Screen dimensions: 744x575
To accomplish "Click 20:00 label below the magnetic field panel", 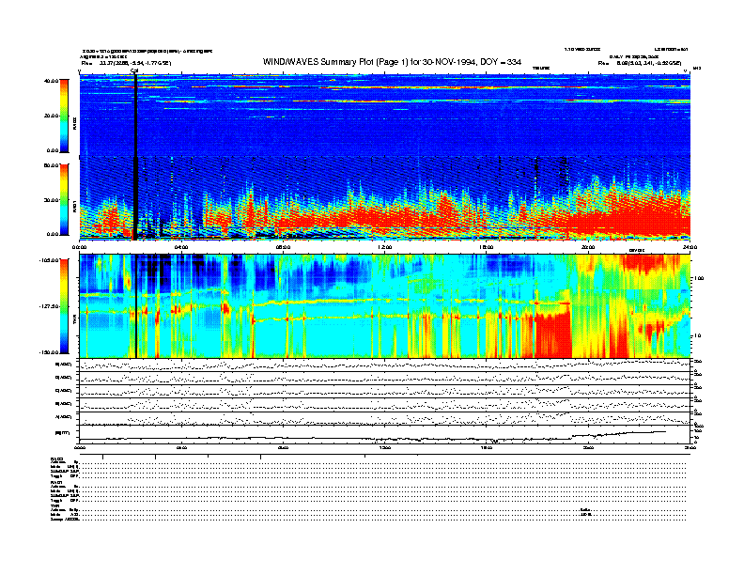I will pos(588,447).
